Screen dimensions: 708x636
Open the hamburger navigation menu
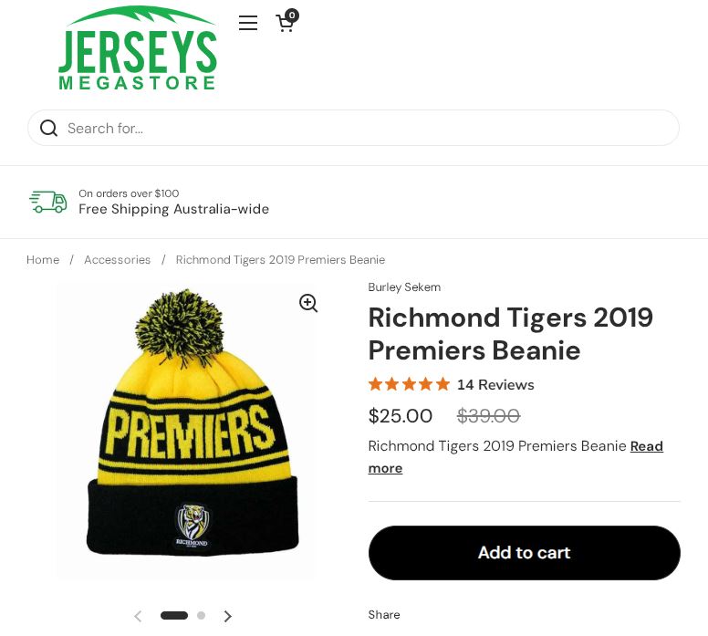[248, 23]
